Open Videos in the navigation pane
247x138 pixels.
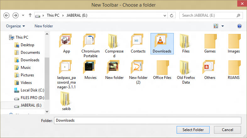click(23, 83)
